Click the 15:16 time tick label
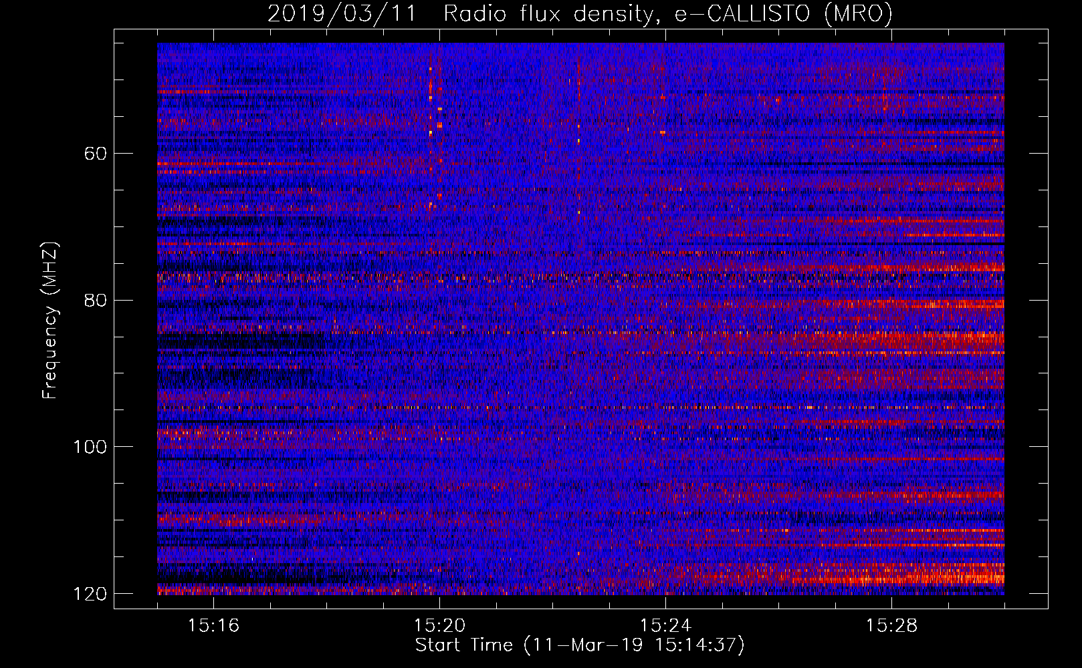1082x668 pixels. pos(213,626)
